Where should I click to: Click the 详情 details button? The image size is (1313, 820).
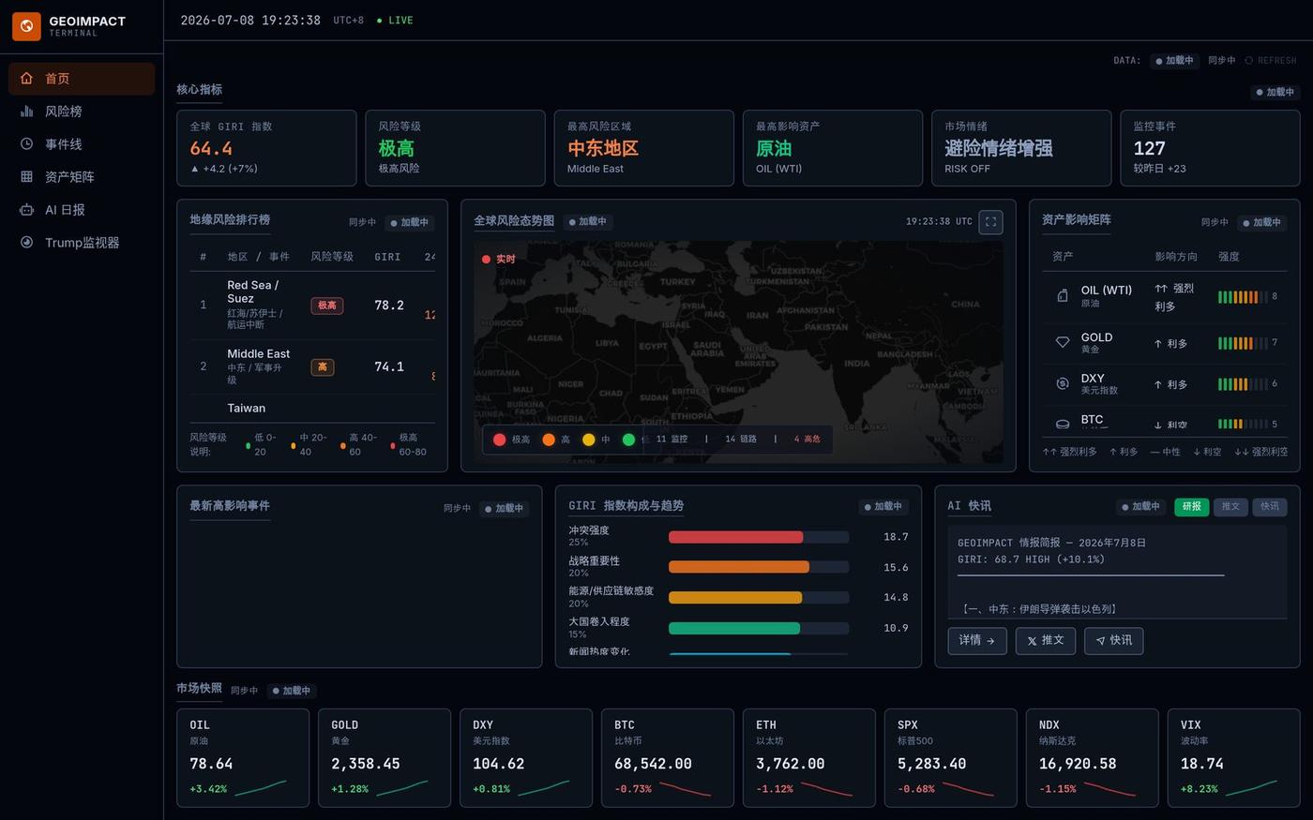[x=977, y=641]
